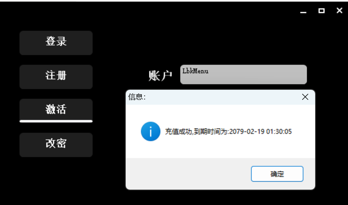This screenshot has width=348, height=205.
Task: Click the blue information icon in dialog
Action: point(150,131)
